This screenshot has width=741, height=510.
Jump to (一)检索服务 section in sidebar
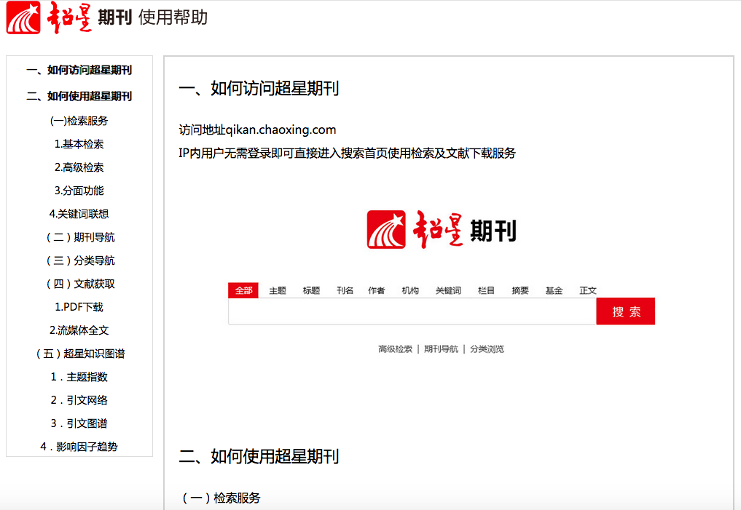79,121
